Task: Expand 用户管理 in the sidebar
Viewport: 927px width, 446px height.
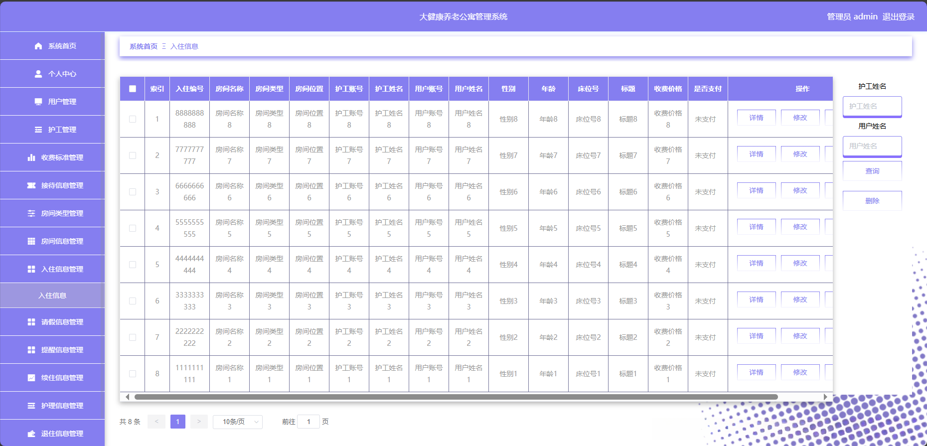Action: tap(52, 102)
